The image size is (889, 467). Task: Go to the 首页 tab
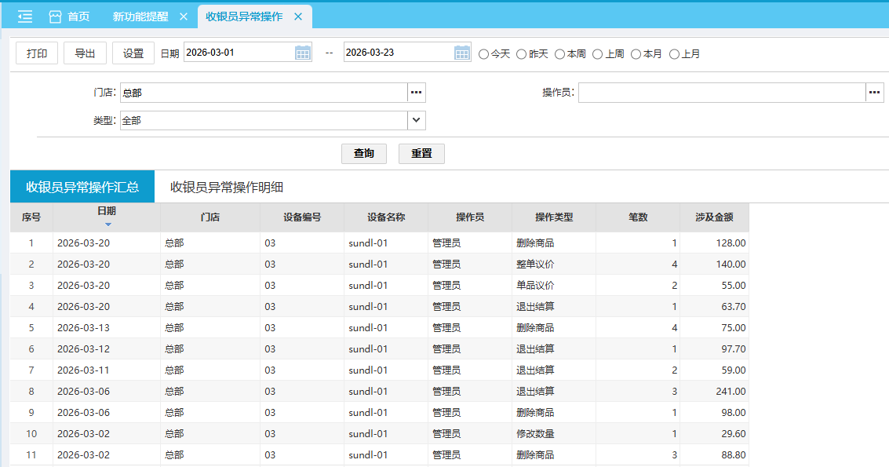coord(69,16)
